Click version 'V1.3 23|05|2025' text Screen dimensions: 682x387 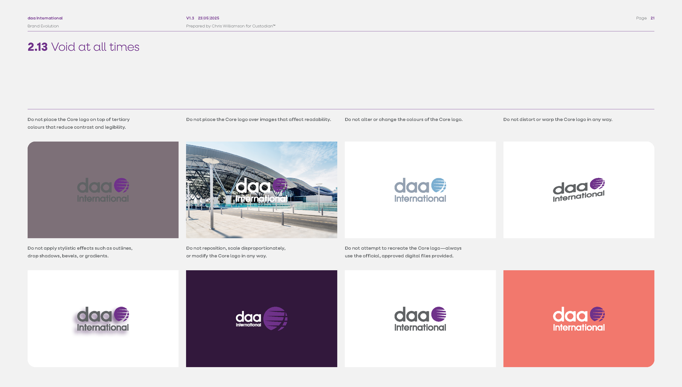[x=202, y=18]
